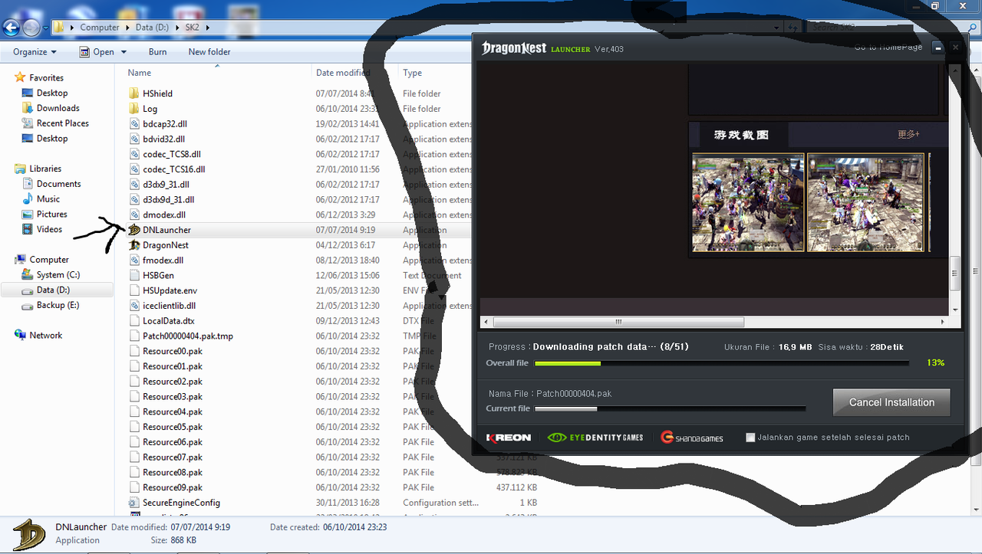Open the Log folder icon
Screen dimensions: 982x554
134,109
